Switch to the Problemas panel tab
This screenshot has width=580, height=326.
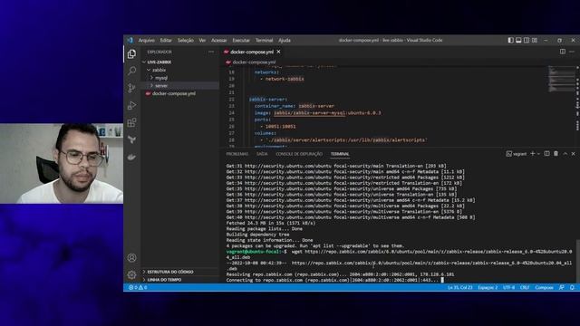[x=237, y=154]
